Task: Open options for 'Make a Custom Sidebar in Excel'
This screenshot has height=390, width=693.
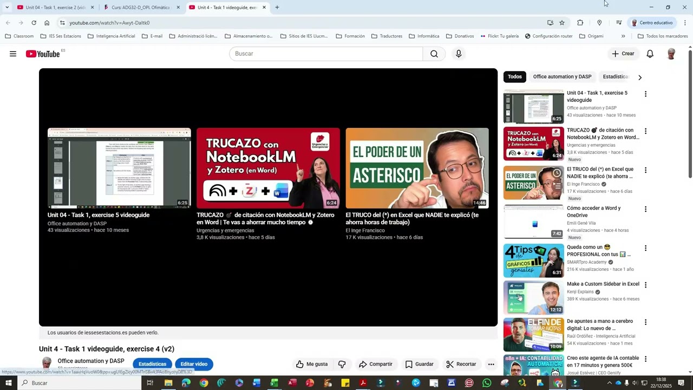Action: pyautogui.click(x=645, y=285)
